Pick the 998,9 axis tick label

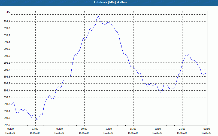(x=7, y=56)
